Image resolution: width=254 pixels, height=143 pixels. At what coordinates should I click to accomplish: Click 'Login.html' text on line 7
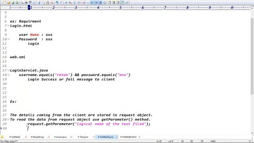[x=21, y=26]
